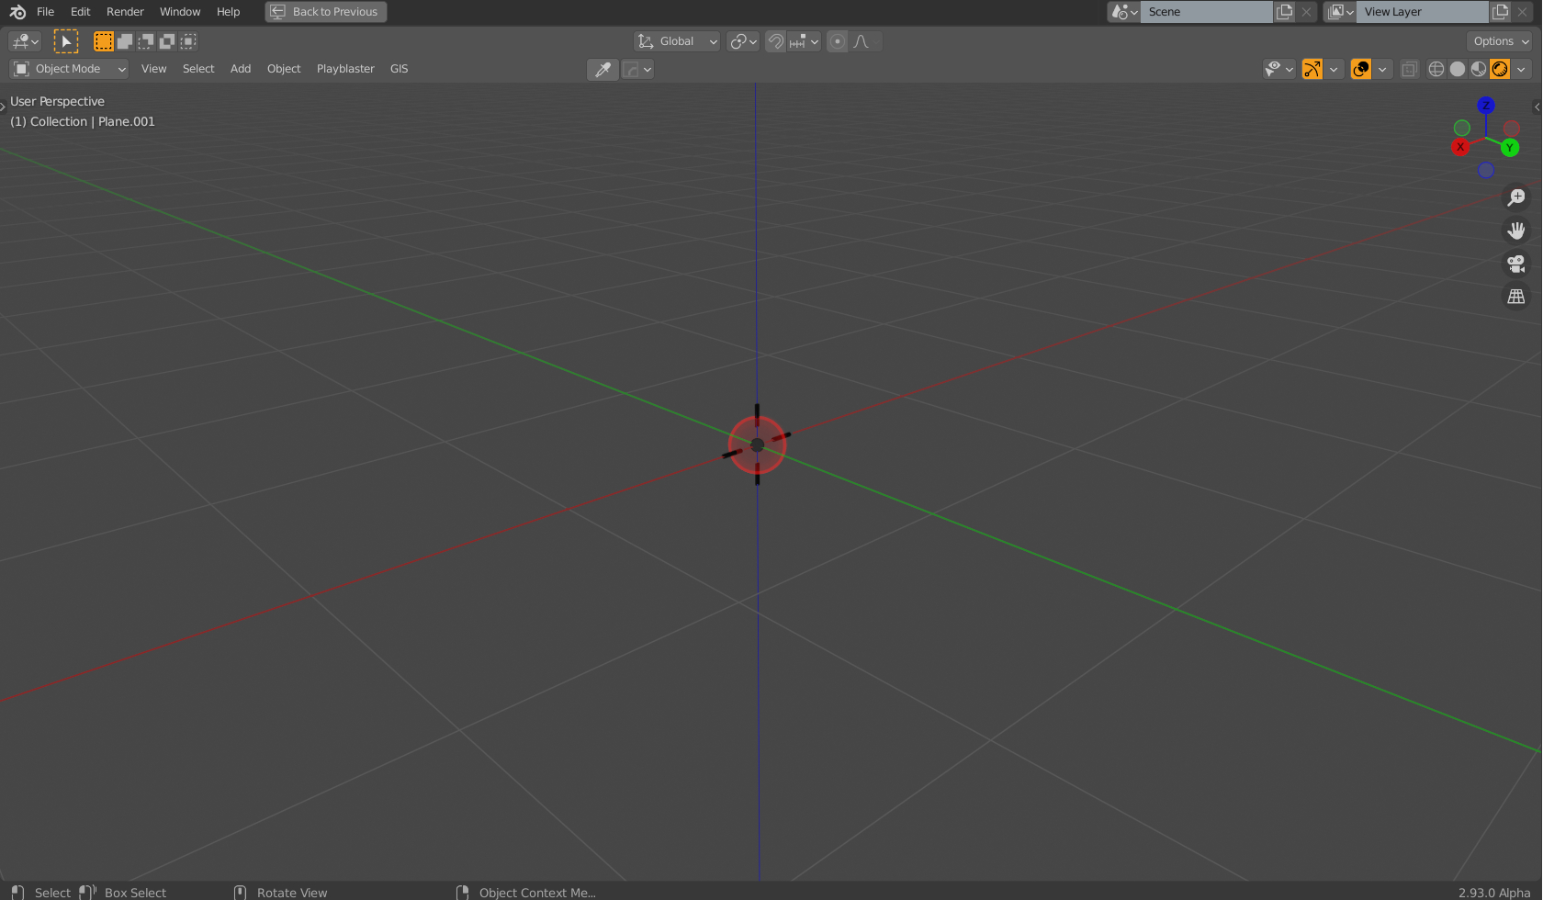
Task: Select the Tweak select tool arrow icon
Action: point(66,41)
